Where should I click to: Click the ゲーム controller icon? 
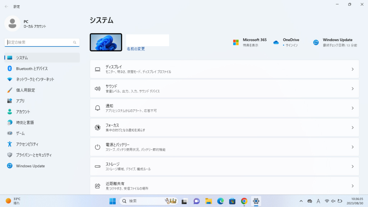(x=10, y=133)
